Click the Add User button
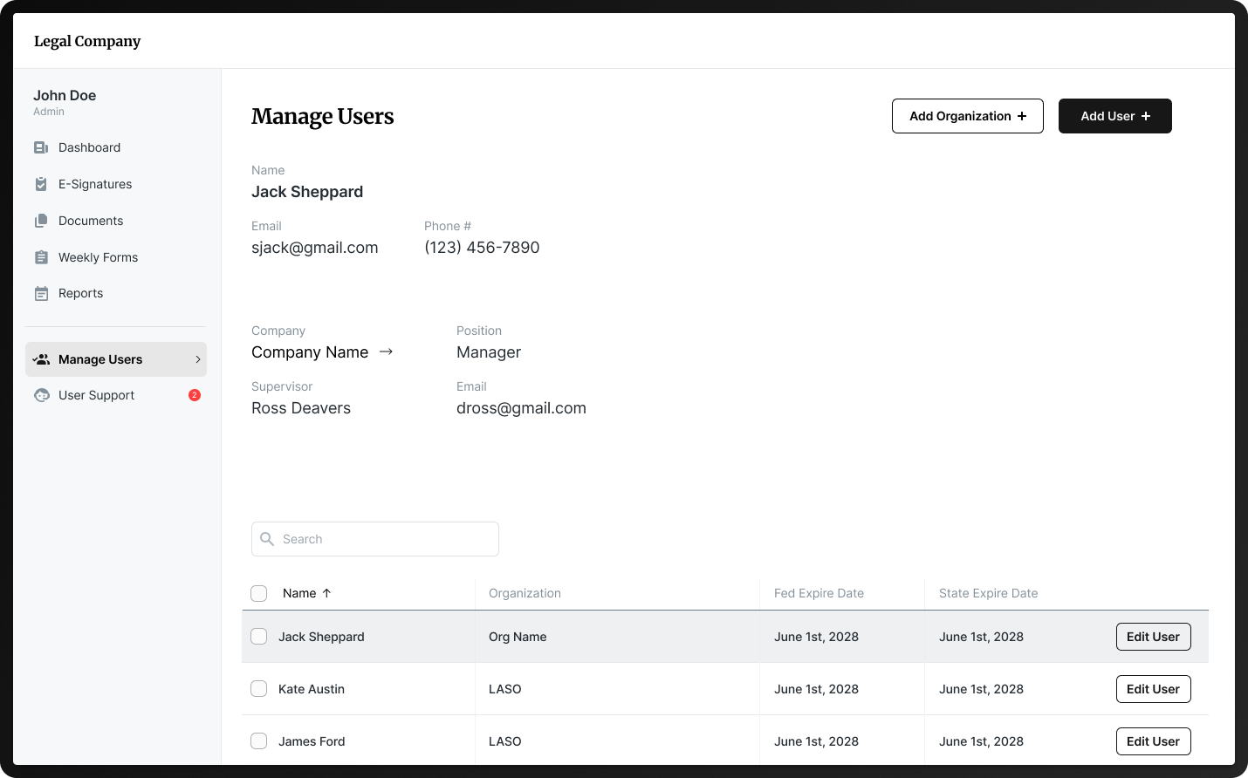Viewport: 1248px width, 778px height. pyautogui.click(x=1115, y=116)
